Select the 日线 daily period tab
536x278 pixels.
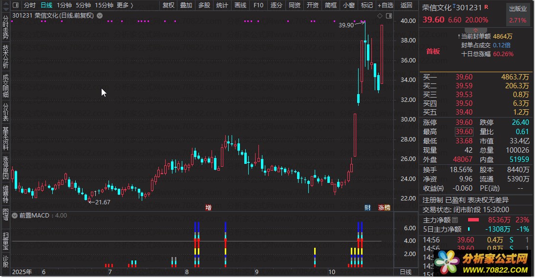pyautogui.click(x=46, y=5)
